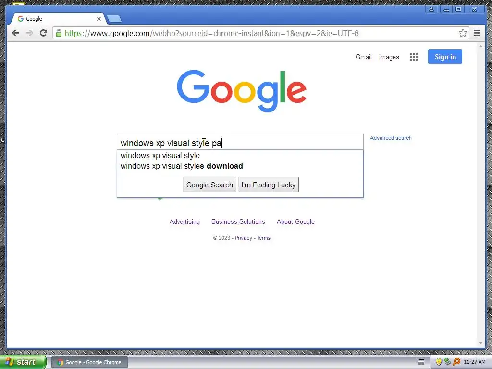Open About Google link
This screenshot has width=492, height=369.
click(295, 221)
